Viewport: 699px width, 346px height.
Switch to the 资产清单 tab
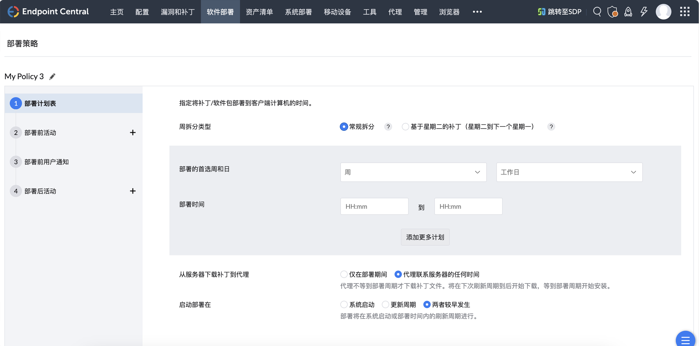pyautogui.click(x=259, y=12)
